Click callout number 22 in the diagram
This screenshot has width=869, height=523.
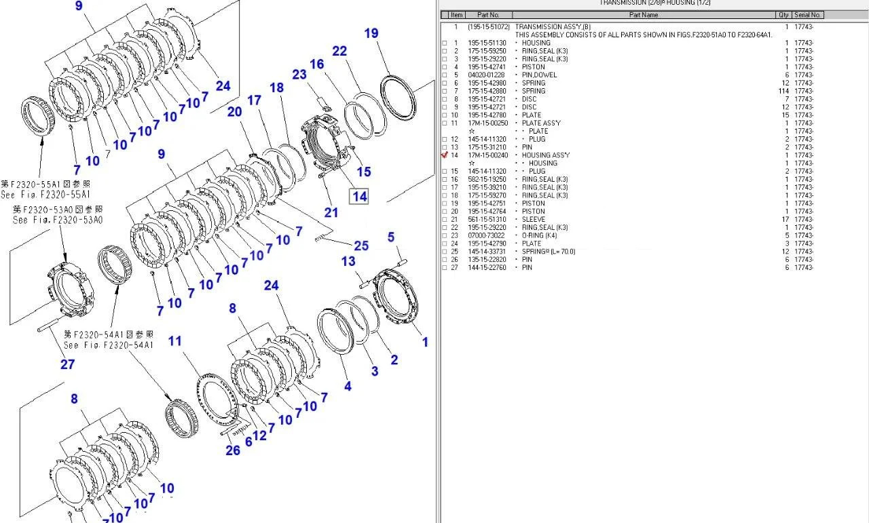pyautogui.click(x=339, y=51)
